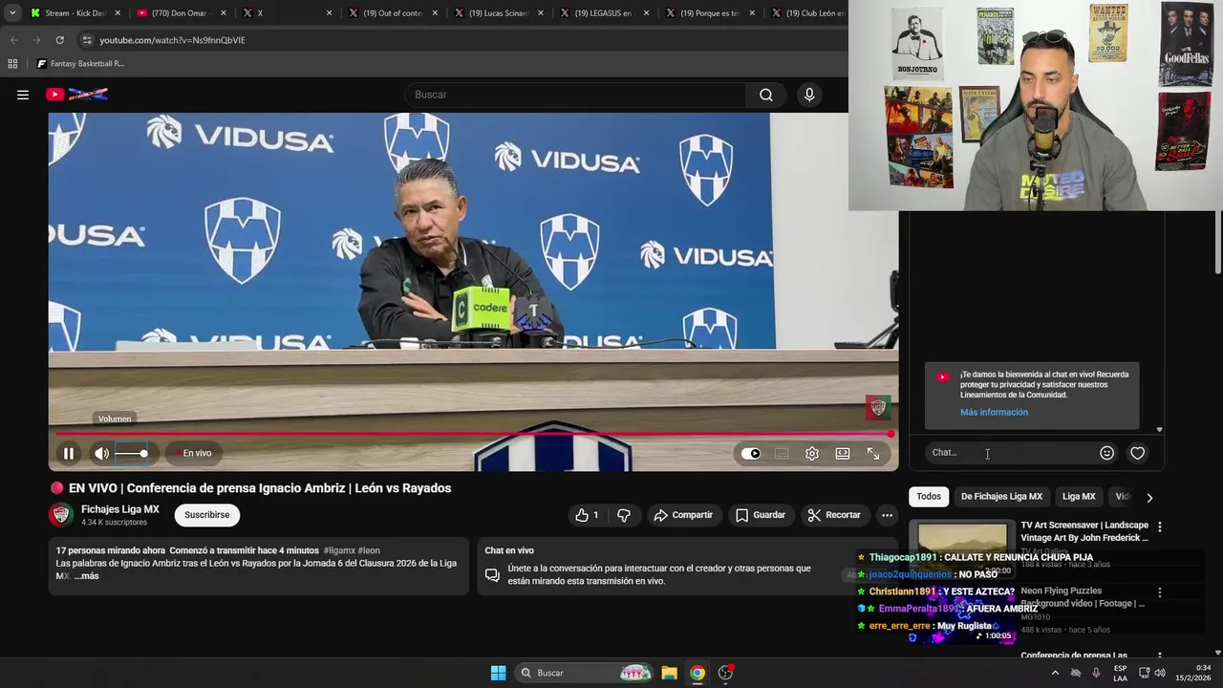Click the #leon hashtag
The height and width of the screenshot is (688, 1223).
[x=369, y=550]
